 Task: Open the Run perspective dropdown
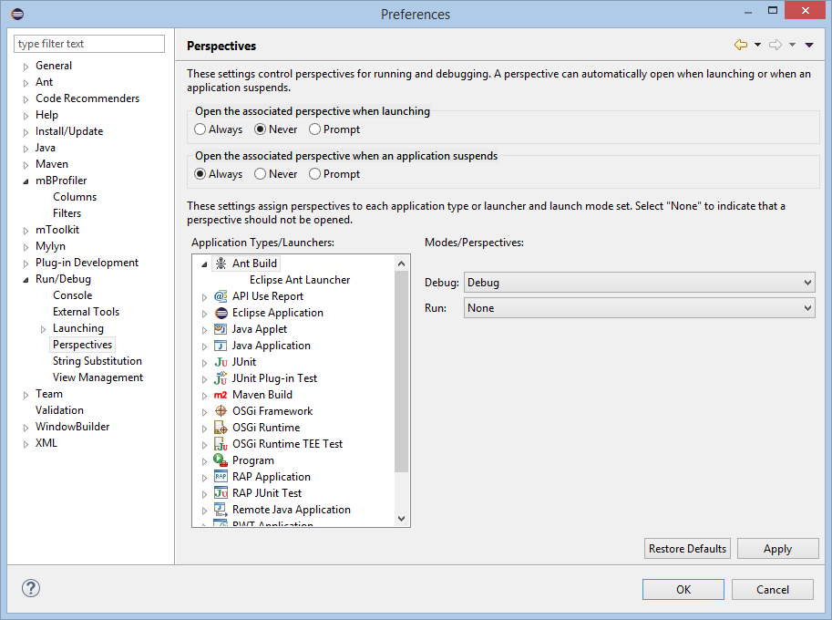tap(639, 308)
